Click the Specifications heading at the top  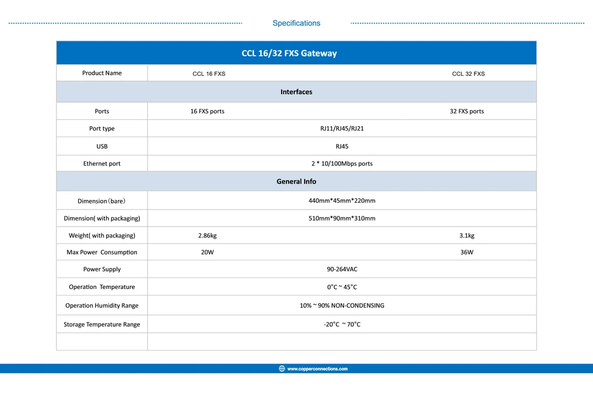pos(296,23)
